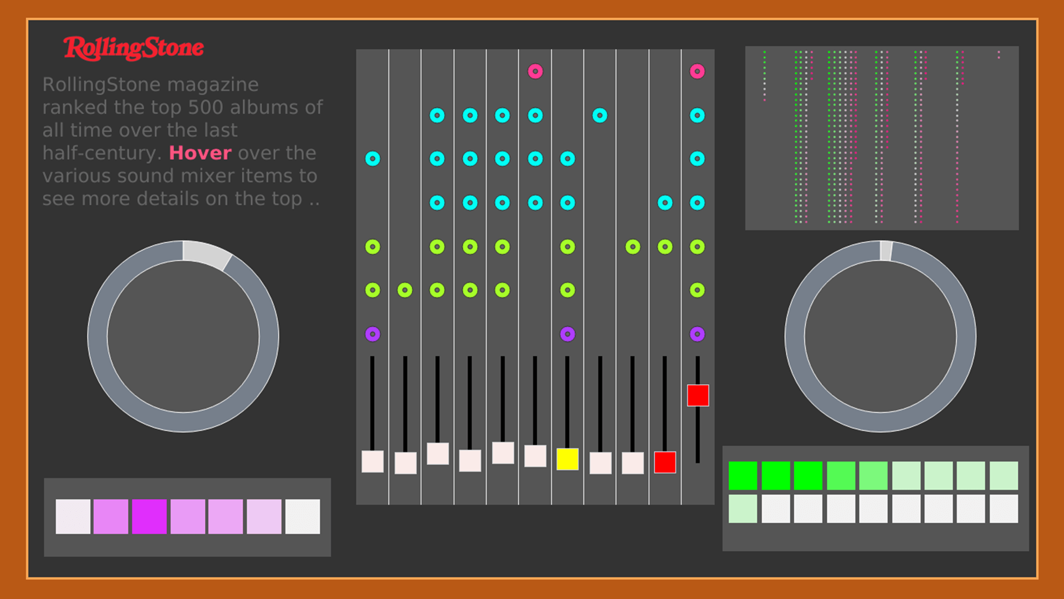Click the green knob in ninth mixer channel

coord(632,247)
